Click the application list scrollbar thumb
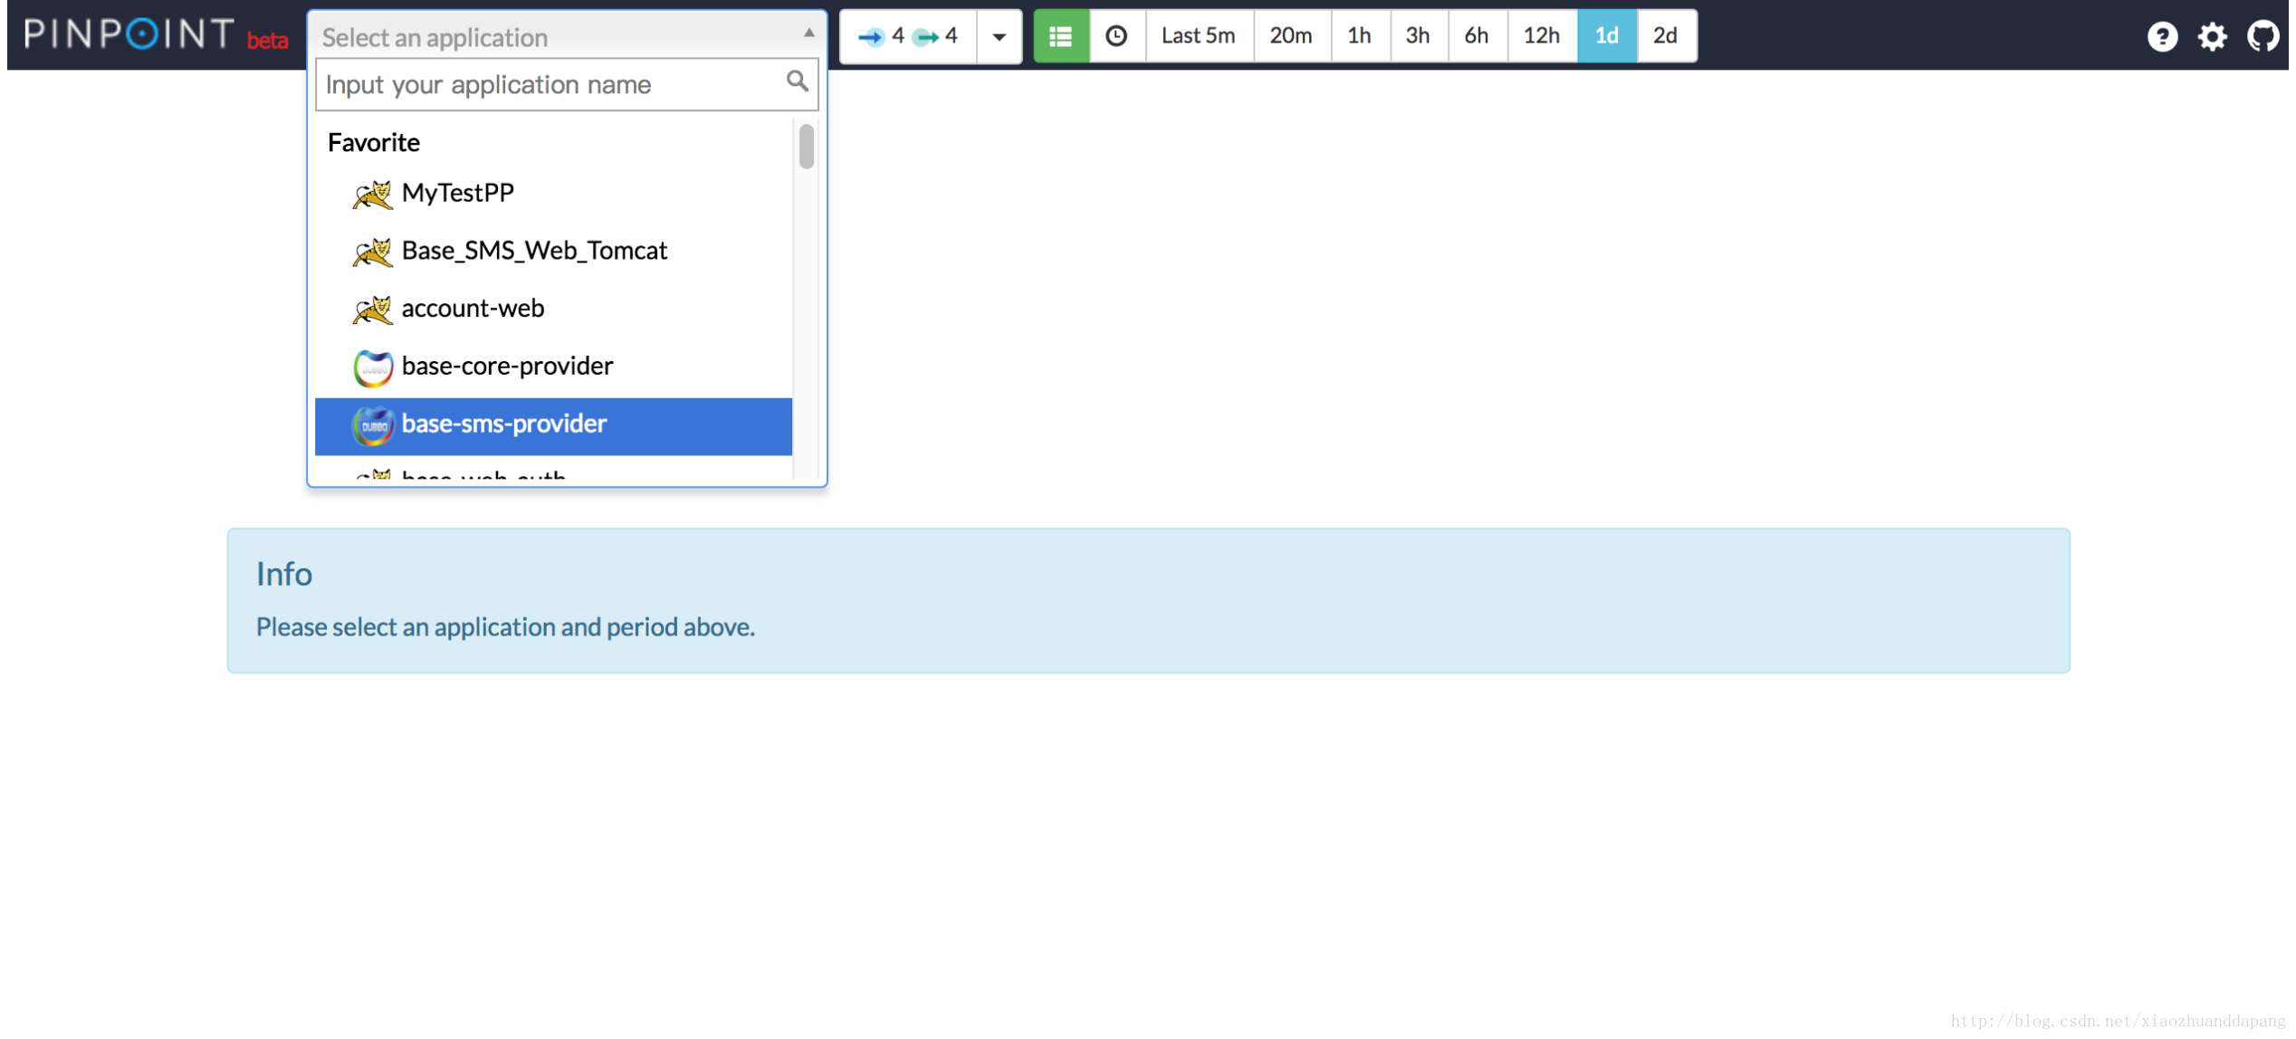2296x1039 pixels. (806, 147)
